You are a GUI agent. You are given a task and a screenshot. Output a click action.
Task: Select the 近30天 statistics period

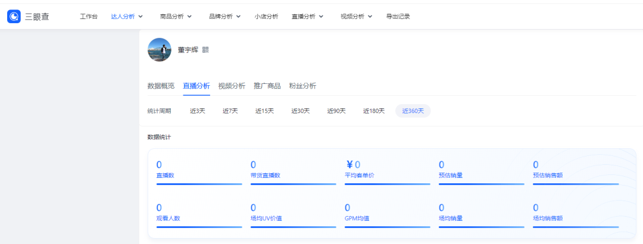pyautogui.click(x=301, y=111)
